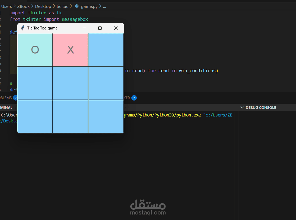296x220 pixels.
Task: Open the Desktop breadcrumb segment
Action: pyautogui.click(x=43, y=6)
